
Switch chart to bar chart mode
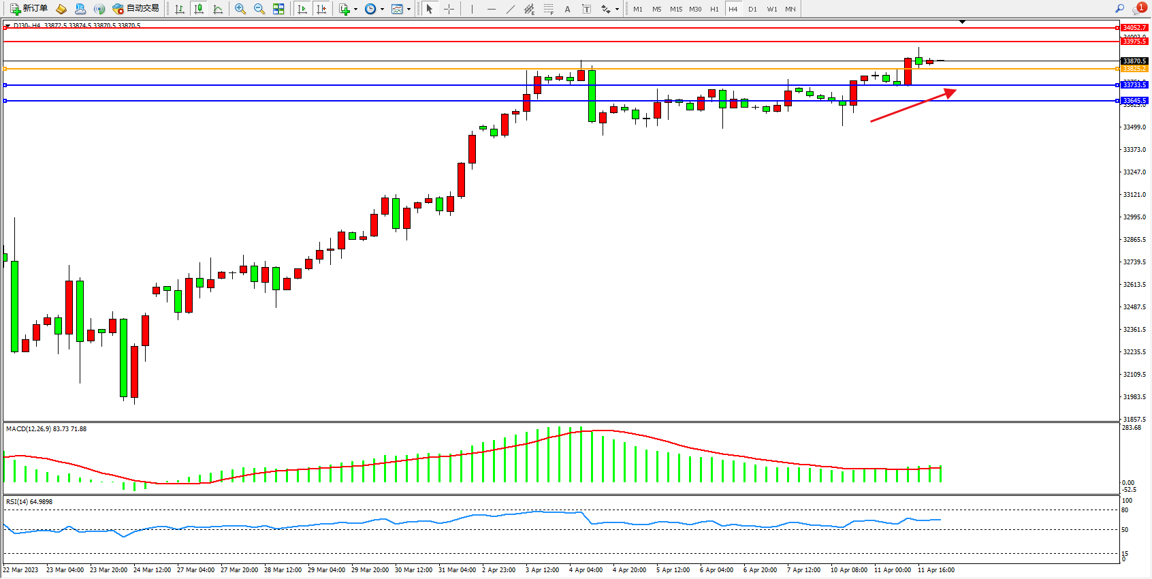pyautogui.click(x=180, y=9)
